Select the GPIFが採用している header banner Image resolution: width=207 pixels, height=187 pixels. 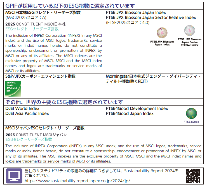click(70, 6)
